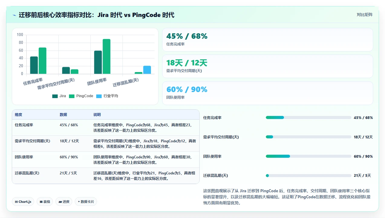Click the 迁移混乱期(天) progress bar
The image size is (385, 218).
pyautogui.click(x=308, y=176)
